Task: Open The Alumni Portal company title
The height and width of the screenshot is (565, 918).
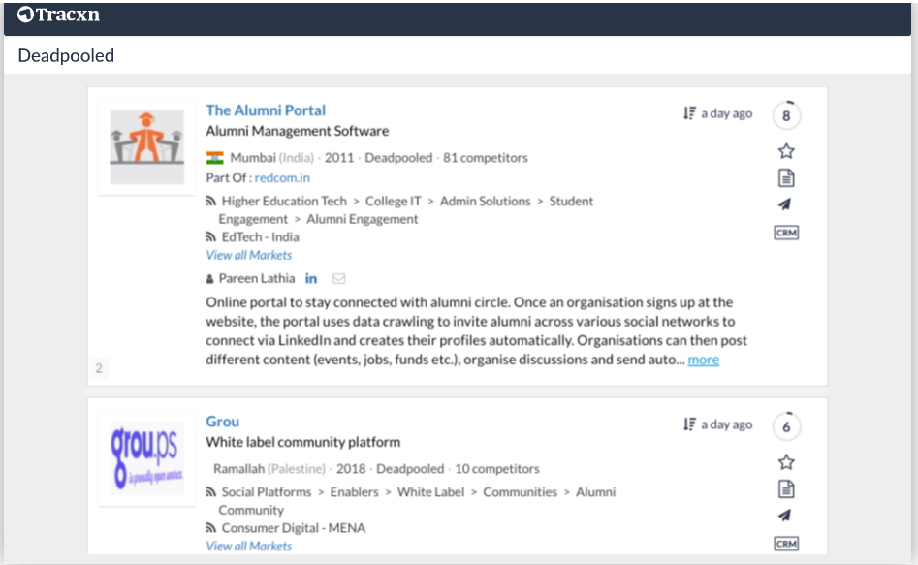Action: coord(266,110)
